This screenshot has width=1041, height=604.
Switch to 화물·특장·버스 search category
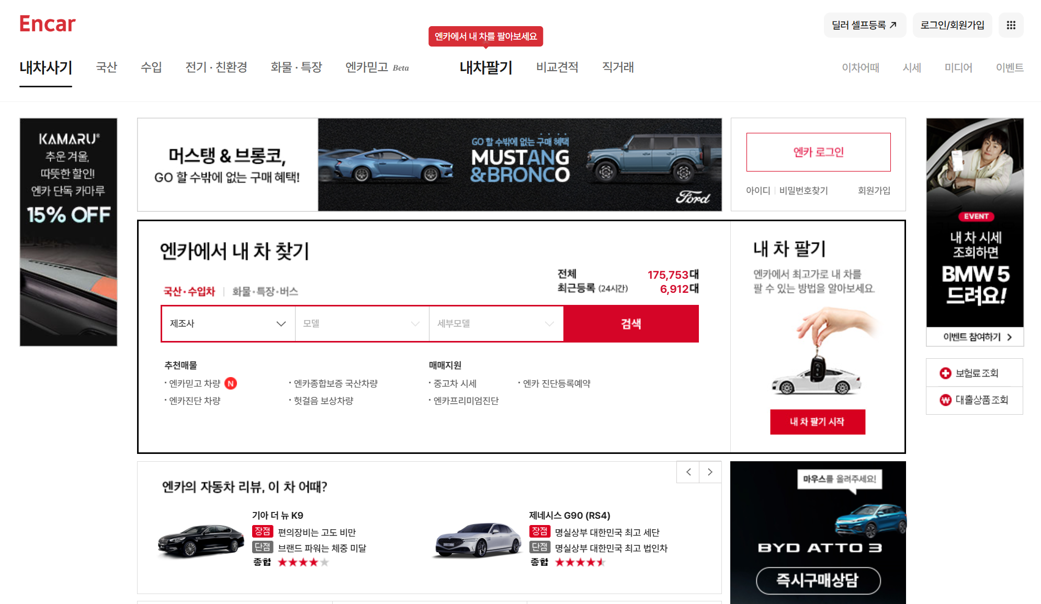[x=265, y=291]
